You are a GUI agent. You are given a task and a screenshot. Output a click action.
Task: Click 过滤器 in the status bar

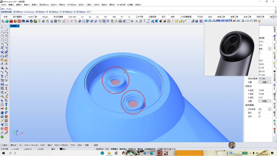(160, 149)
